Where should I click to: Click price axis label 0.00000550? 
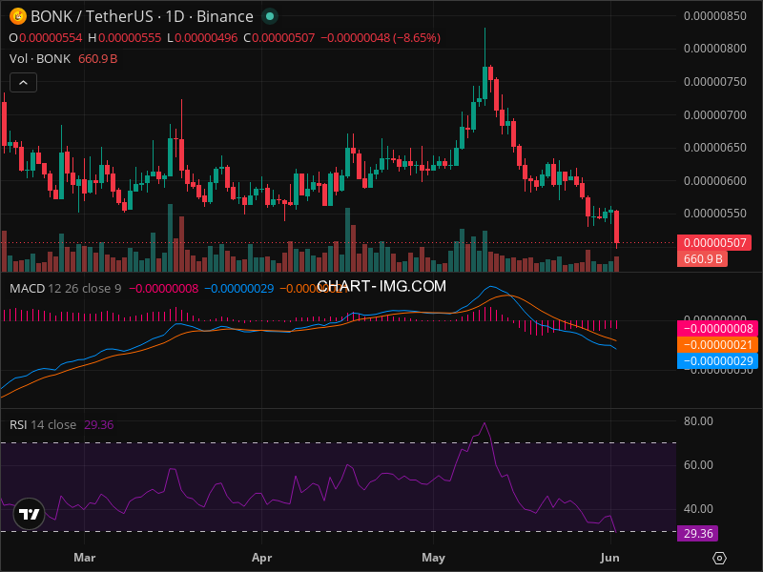point(714,213)
